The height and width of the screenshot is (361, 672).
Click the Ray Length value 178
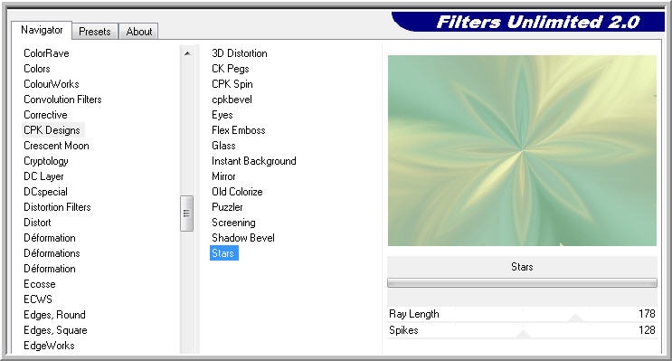point(647,314)
